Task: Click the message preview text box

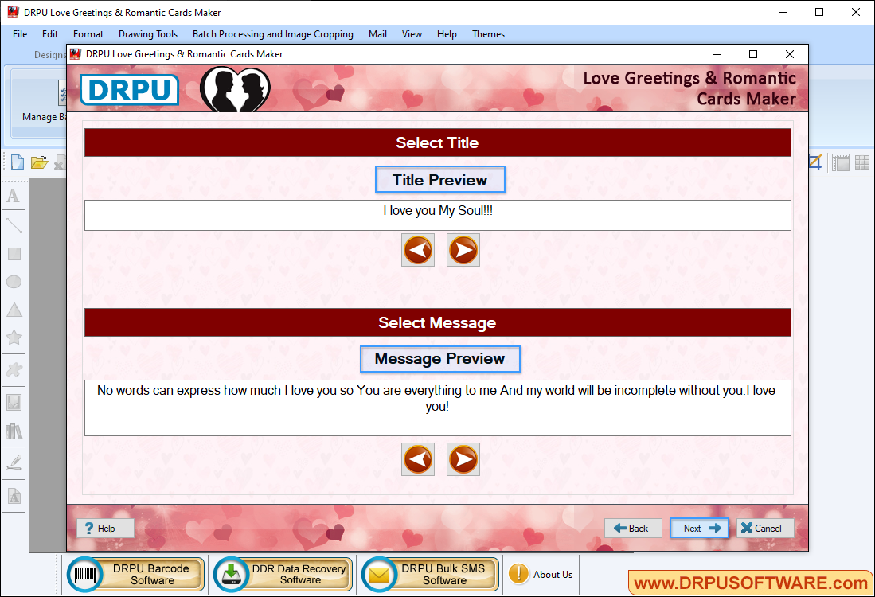Action: point(437,408)
